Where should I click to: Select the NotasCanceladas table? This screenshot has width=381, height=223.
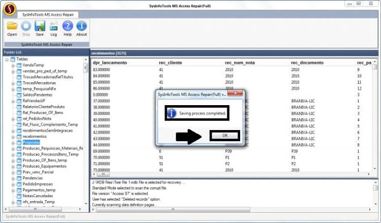click(x=37, y=196)
